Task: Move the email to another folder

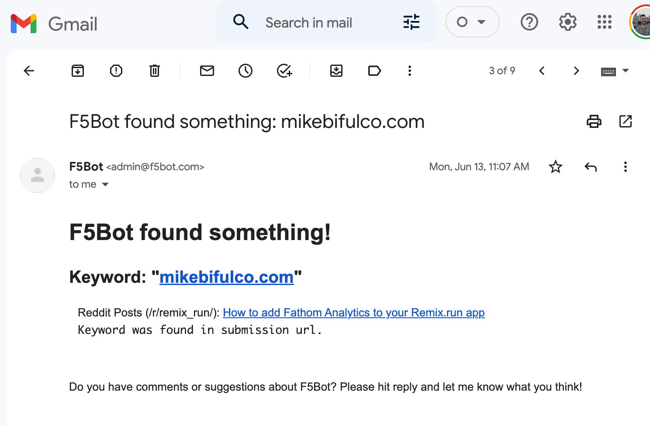Action: tap(336, 70)
